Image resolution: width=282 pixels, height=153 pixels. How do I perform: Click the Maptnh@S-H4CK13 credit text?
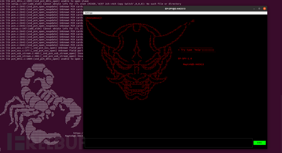coord(193,64)
